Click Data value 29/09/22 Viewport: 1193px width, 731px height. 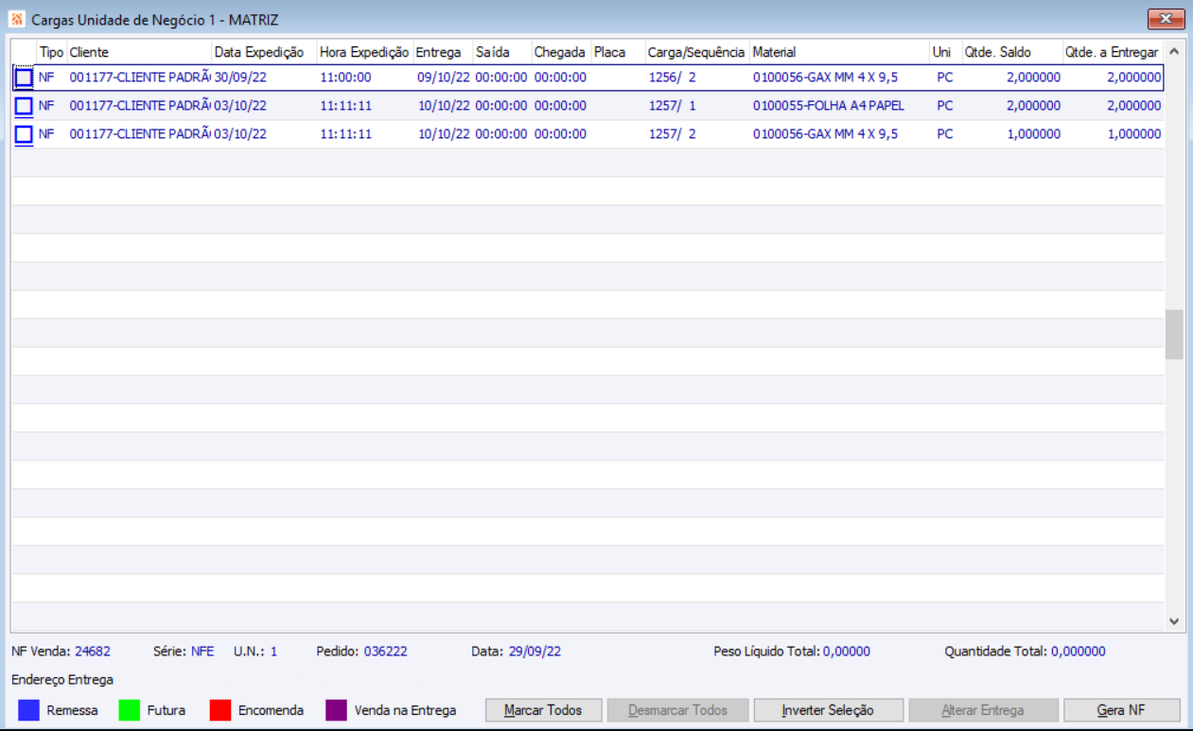535,652
